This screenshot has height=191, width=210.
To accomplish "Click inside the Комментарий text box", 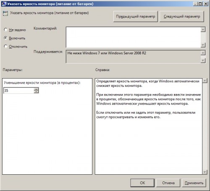I will point(133,37).
